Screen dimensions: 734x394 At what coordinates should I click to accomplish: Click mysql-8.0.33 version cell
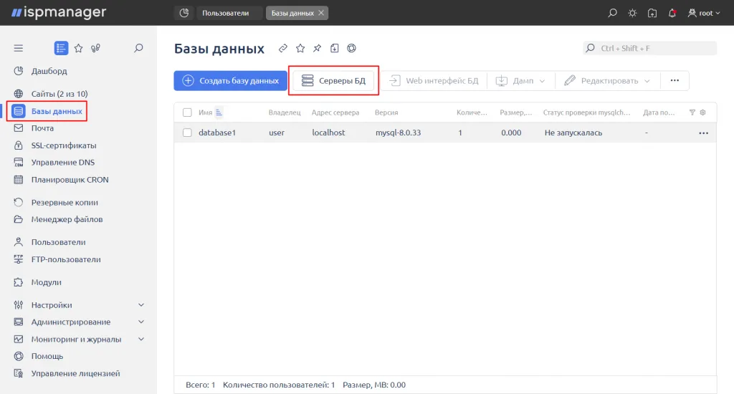[x=398, y=133]
